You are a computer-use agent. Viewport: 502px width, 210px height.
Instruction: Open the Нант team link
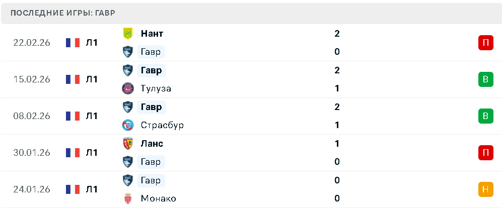point(152,34)
